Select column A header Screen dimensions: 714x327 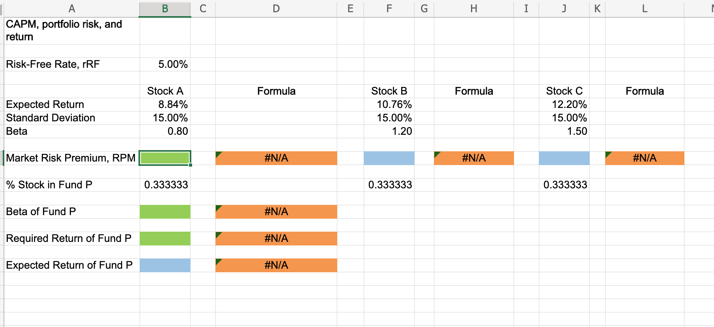72,8
